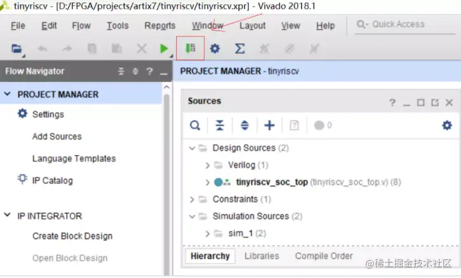Collapse Design Sources tree node
This screenshot has height=278, width=461.
tap(192, 148)
